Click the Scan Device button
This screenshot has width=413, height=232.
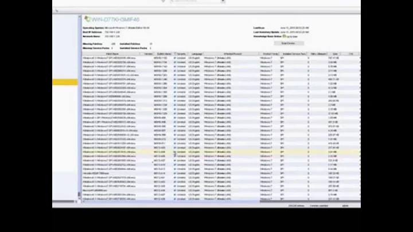pyautogui.click(x=289, y=43)
